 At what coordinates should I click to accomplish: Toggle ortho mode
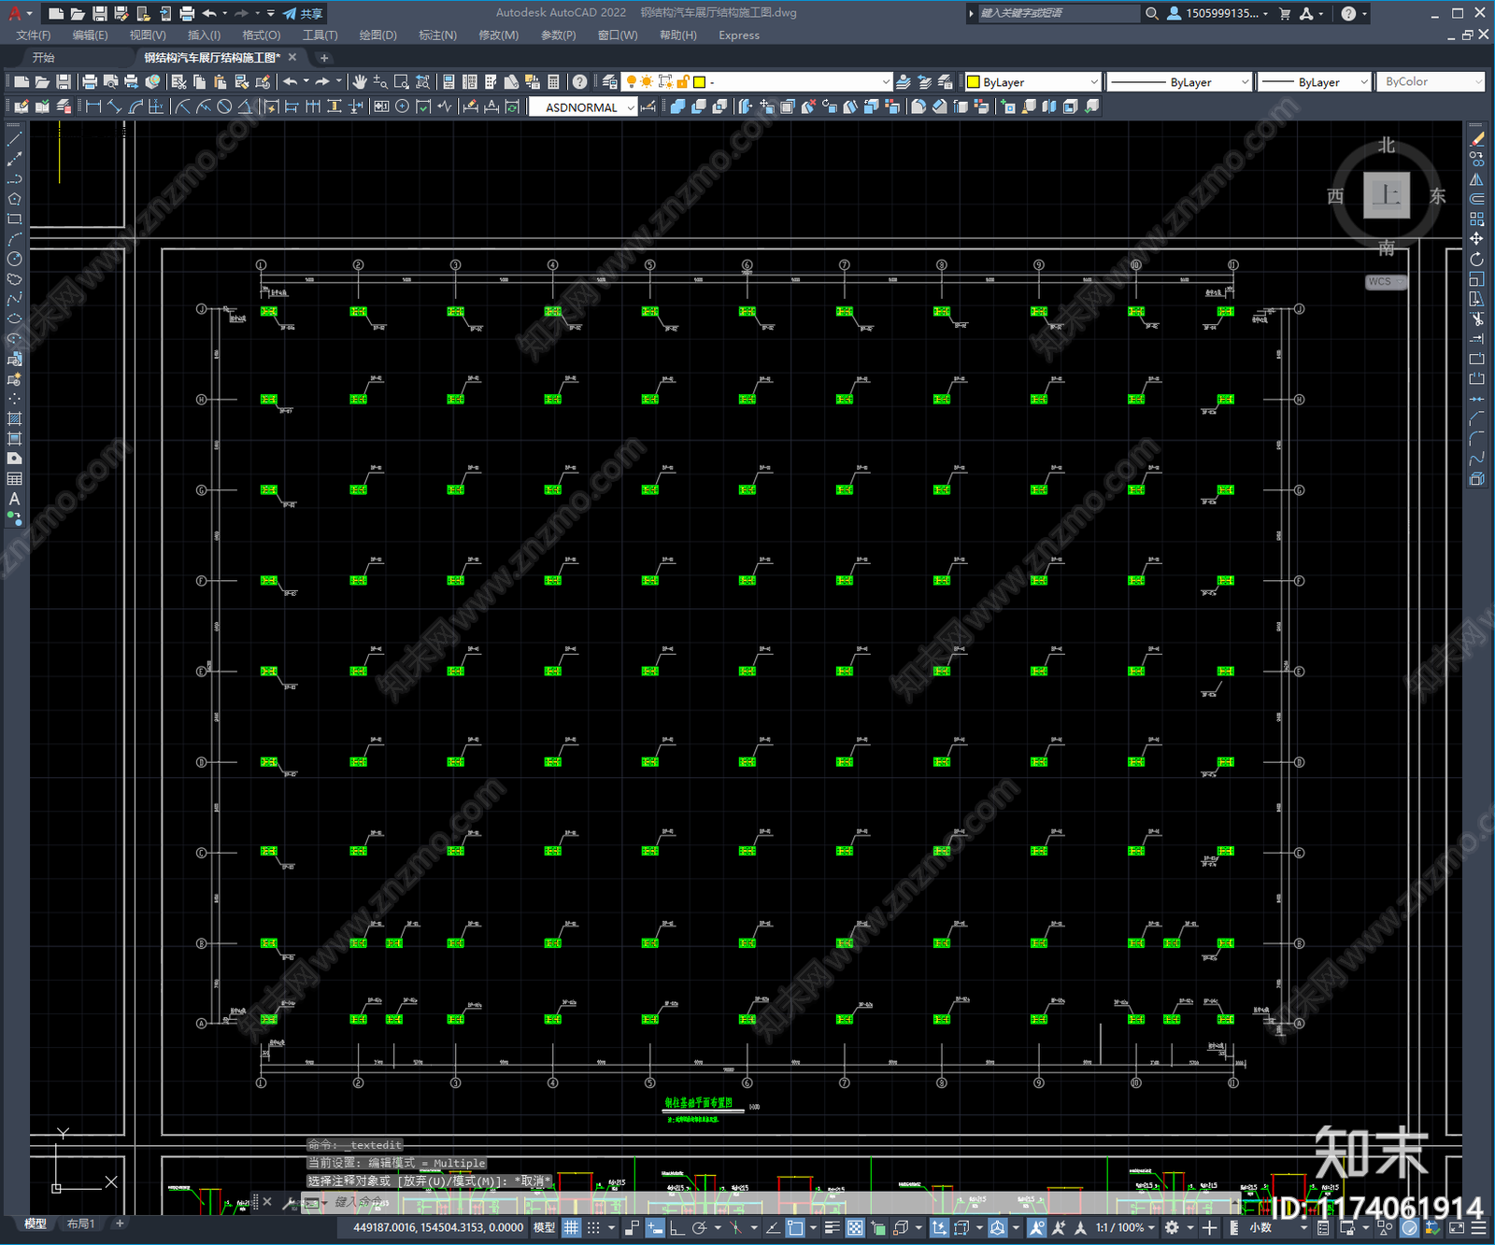click(676, 1228)
